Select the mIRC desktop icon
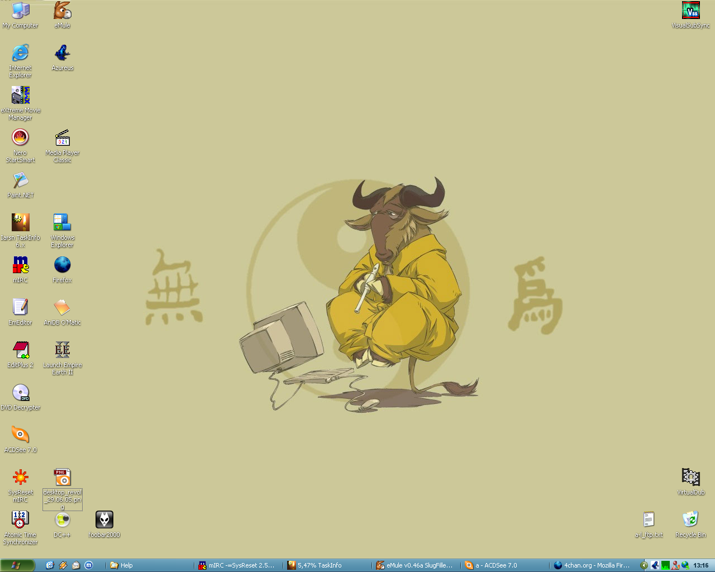The image size is (715, 572). [21, 270]
